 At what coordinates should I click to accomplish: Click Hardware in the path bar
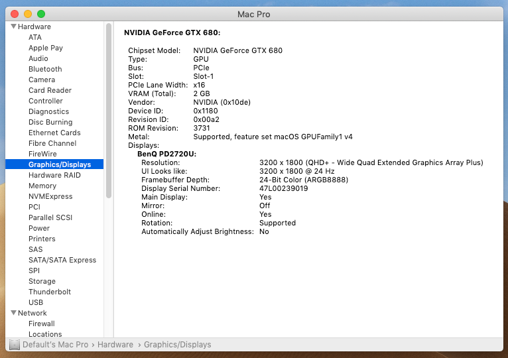click(x=115, y=345)
